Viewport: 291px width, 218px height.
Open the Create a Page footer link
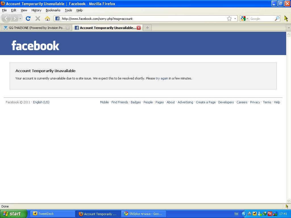pos(206,102)
